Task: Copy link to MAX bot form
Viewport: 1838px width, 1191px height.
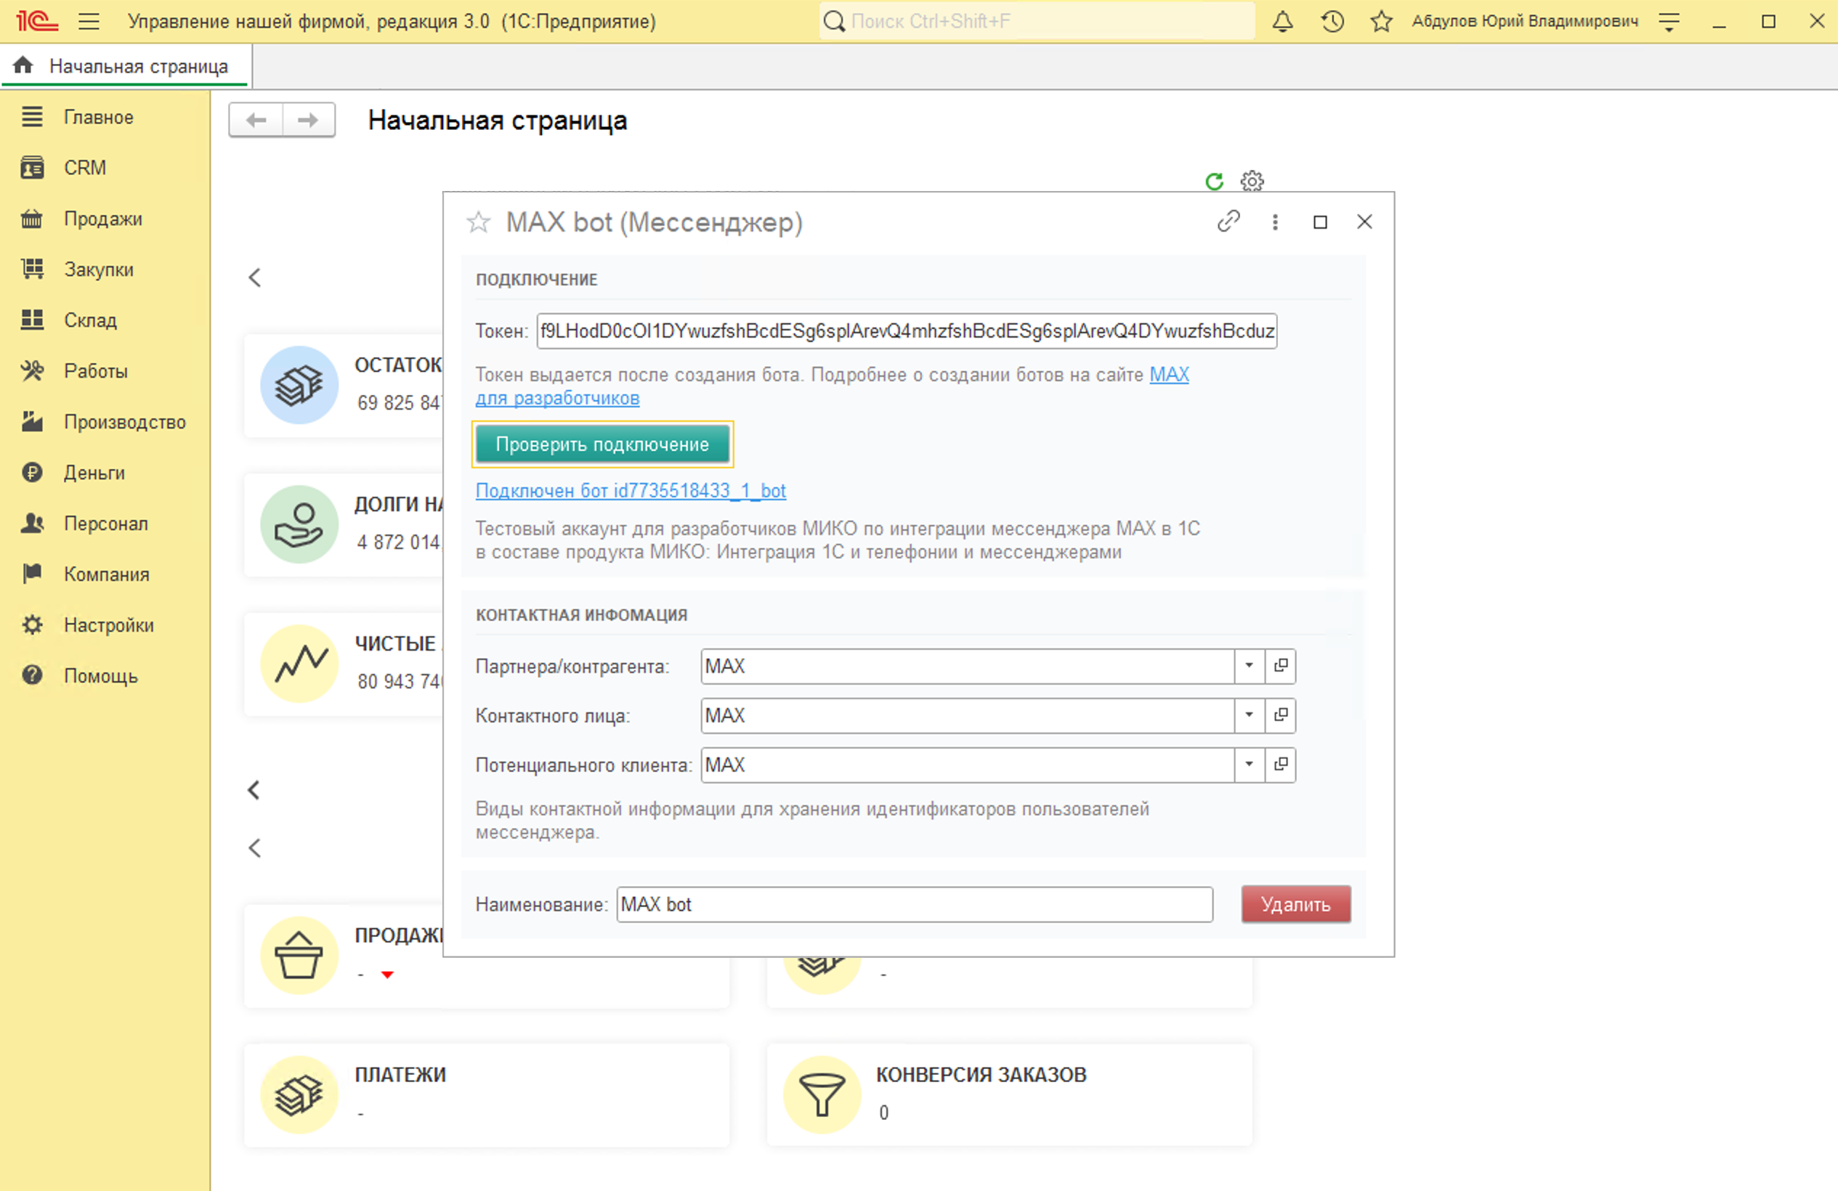Action: 1228,222
